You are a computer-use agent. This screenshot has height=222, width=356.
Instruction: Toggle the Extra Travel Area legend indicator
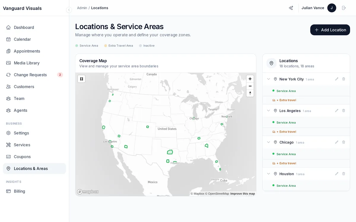105,46
